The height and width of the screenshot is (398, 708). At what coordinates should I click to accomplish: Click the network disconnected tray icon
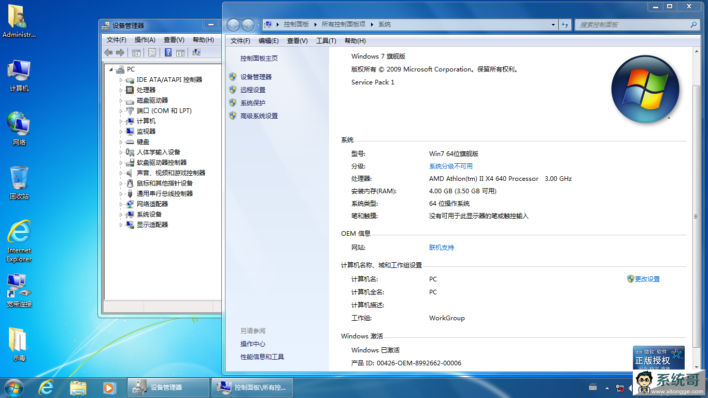[x=620, y=388]
